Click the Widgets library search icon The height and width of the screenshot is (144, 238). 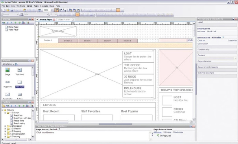click(x=16, y=65)
